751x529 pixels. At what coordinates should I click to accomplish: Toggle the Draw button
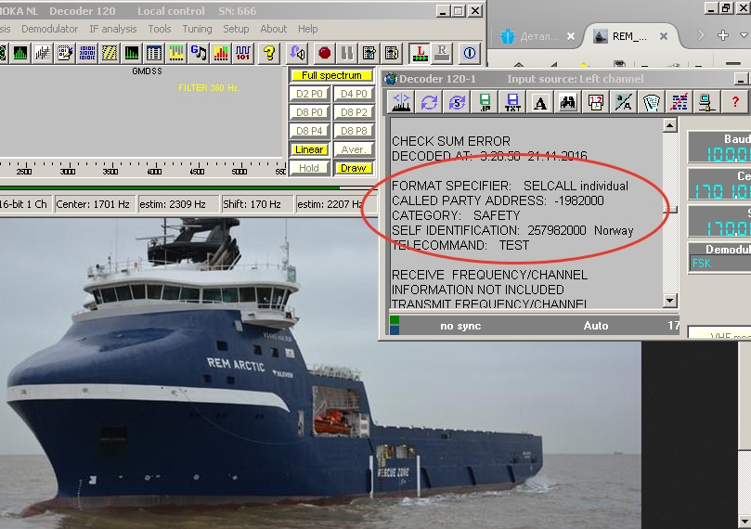pos(353,168)
